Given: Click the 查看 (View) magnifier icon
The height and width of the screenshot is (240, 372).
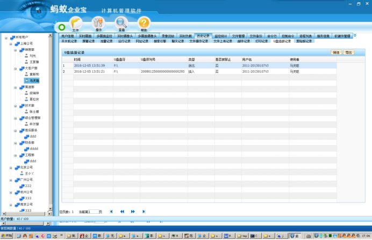Looking at the screenshot, I should (121, 23).
